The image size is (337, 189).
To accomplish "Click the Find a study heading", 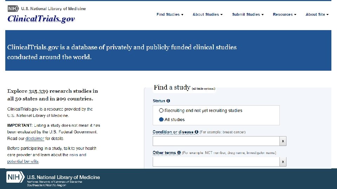I will click(172, 87).
